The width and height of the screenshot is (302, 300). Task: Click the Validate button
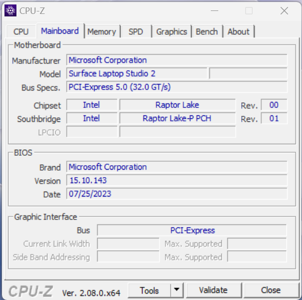(x=213, y=290)
